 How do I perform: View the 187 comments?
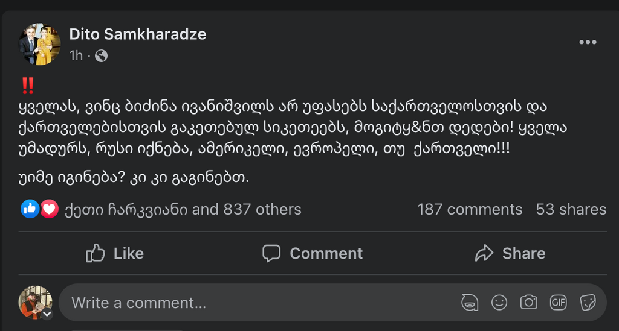469,209
